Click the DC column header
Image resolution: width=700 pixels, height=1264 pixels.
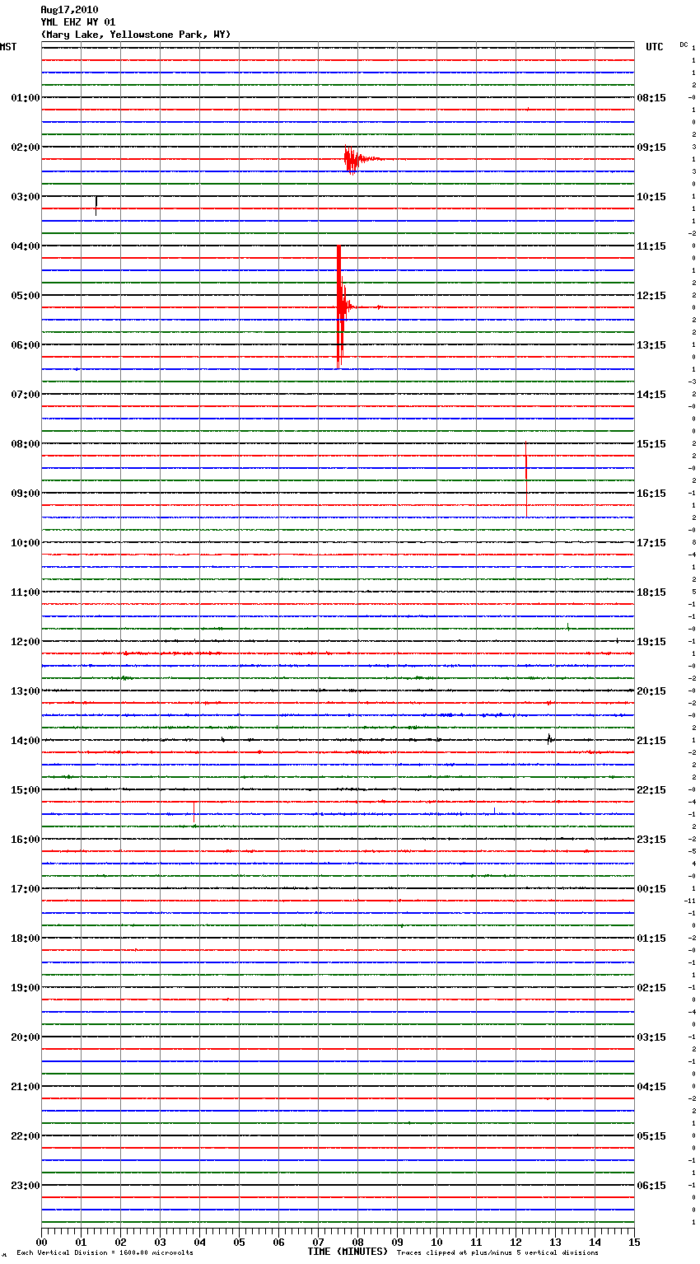point(684,44)
